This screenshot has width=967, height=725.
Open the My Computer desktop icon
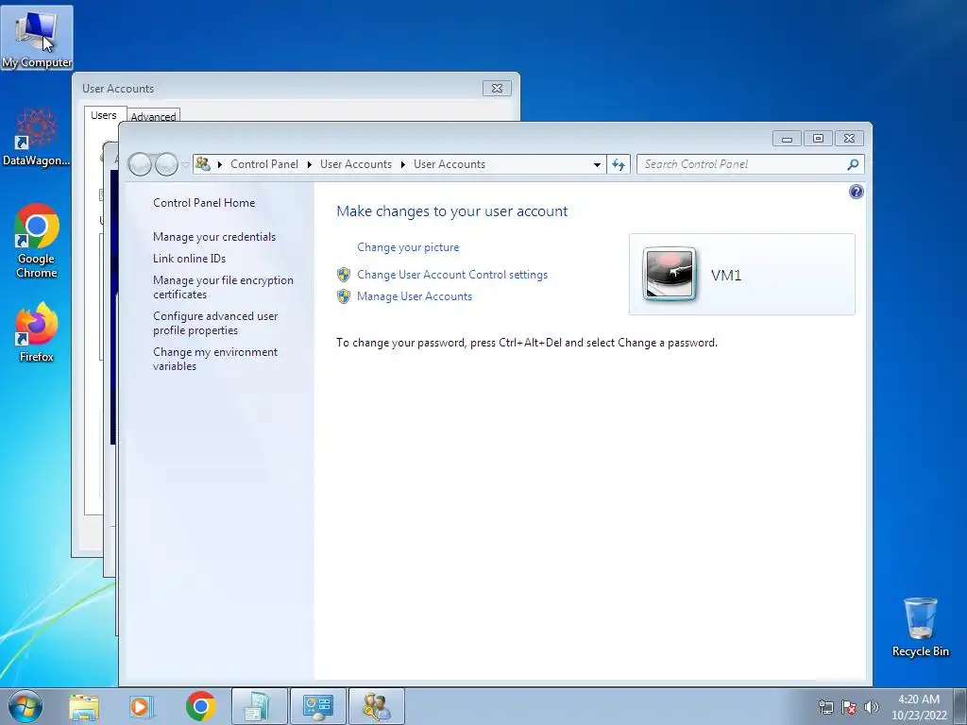(x=37, y=38)
